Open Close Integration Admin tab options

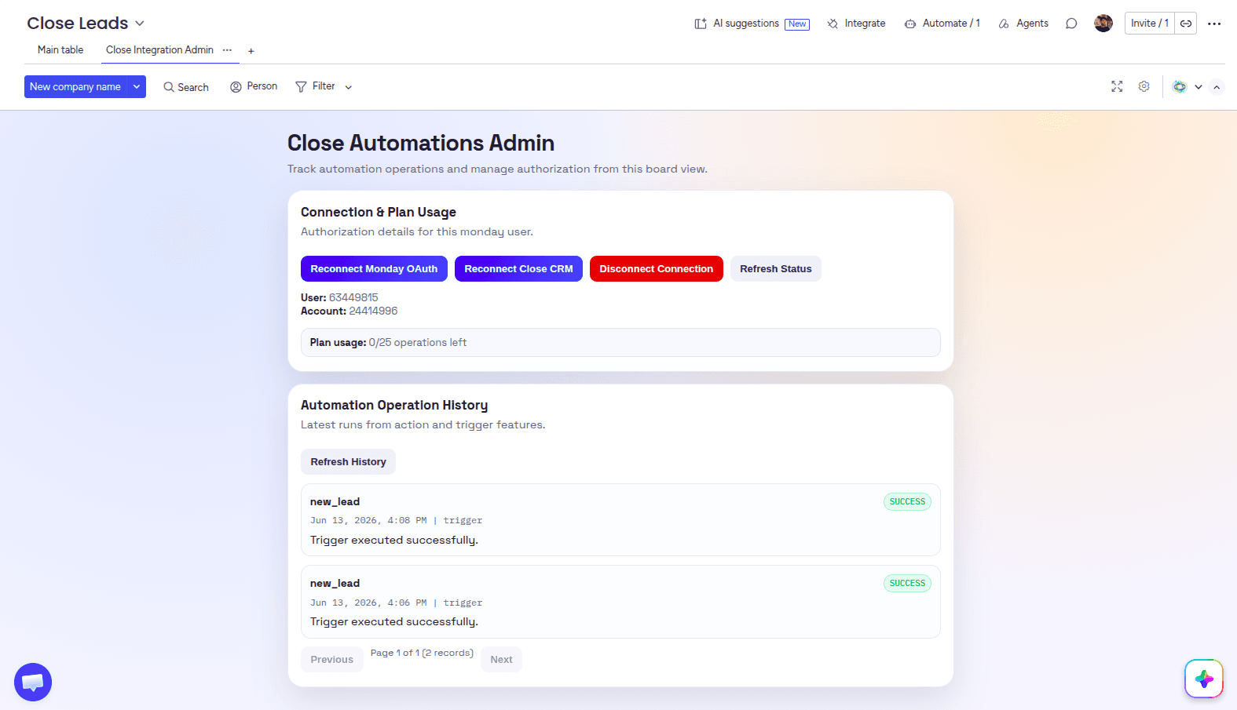227,49
